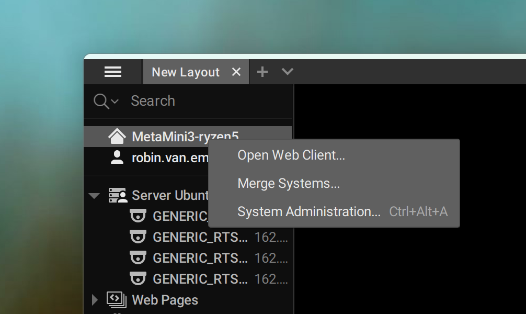The image size is (526, 314).
Task: Open the layout tabs chevron dropdown
Action: click(287, 72)
